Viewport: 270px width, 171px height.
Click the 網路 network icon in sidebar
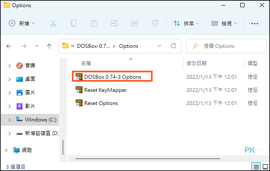(x=16, y=150)
